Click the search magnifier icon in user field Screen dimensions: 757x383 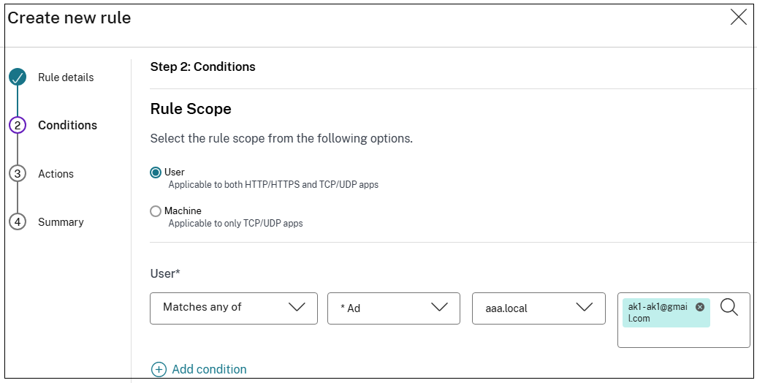[729, 307]
